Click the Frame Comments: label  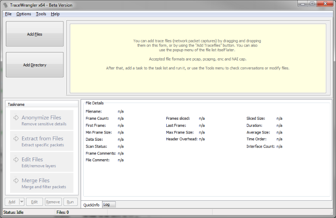101,153
